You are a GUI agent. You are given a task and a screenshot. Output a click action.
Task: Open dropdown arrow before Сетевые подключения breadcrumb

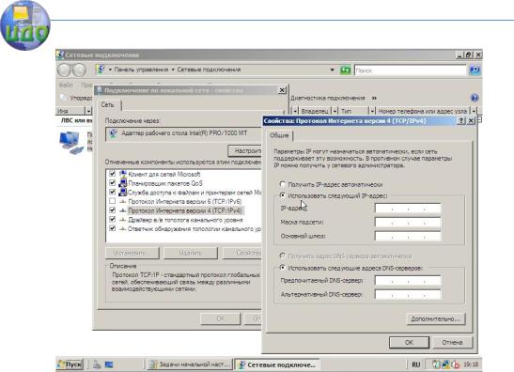(x=173, y=70)
